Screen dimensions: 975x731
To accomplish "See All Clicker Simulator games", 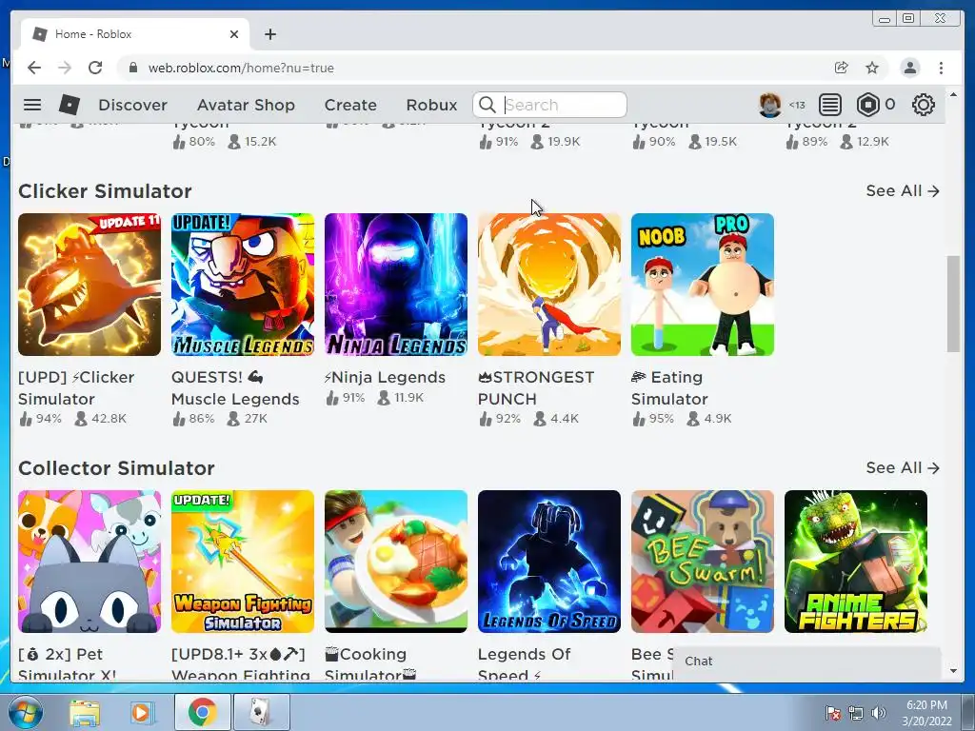I will coord(903,190).
